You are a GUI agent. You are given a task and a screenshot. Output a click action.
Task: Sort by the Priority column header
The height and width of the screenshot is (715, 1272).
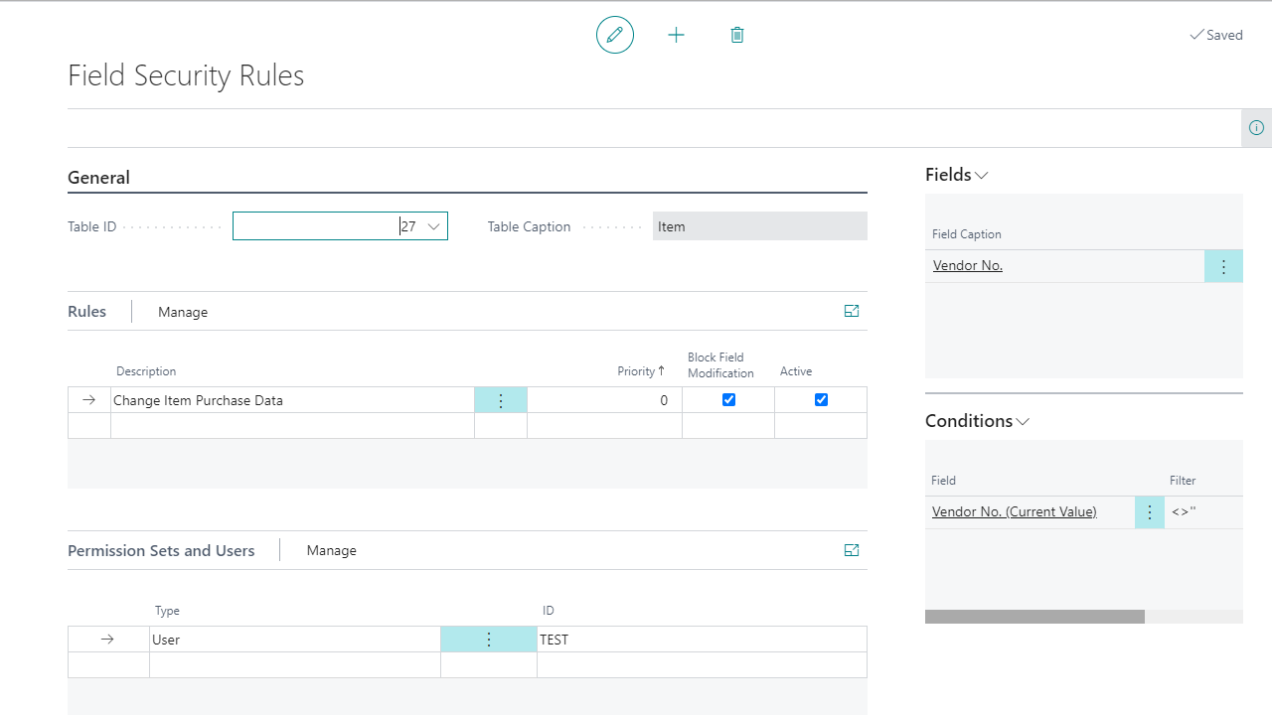[641, 371]
